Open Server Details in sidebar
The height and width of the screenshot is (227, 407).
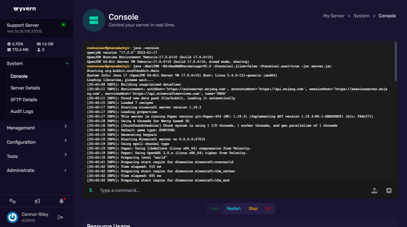click(25, 88)
